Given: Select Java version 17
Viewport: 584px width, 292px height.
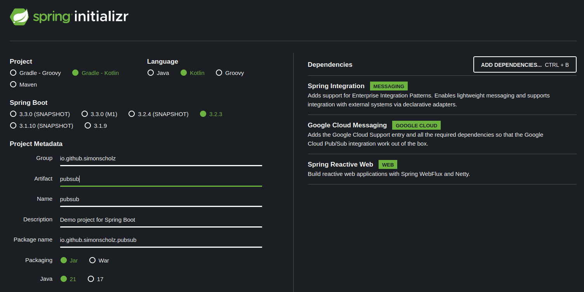Looking at the screenshot, I should pyautogui.click(x=96, y=279).
